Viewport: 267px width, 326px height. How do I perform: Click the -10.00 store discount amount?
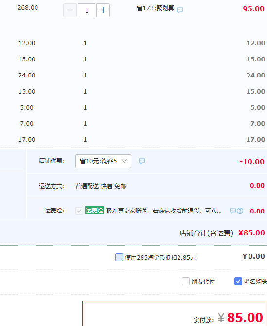[x=252, y=162]
